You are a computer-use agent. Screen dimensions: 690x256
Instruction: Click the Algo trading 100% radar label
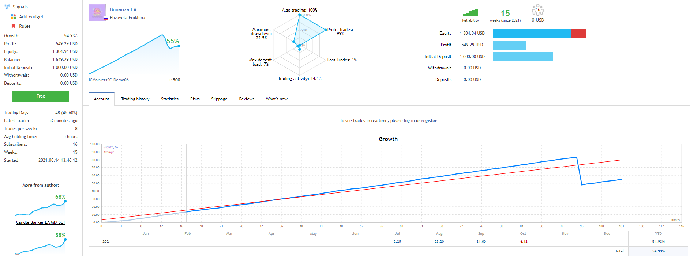300,10
